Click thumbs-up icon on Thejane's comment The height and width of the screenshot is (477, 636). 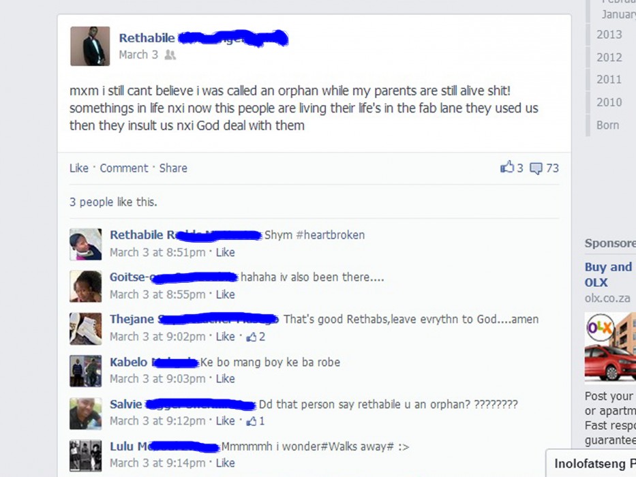[252, 337]
